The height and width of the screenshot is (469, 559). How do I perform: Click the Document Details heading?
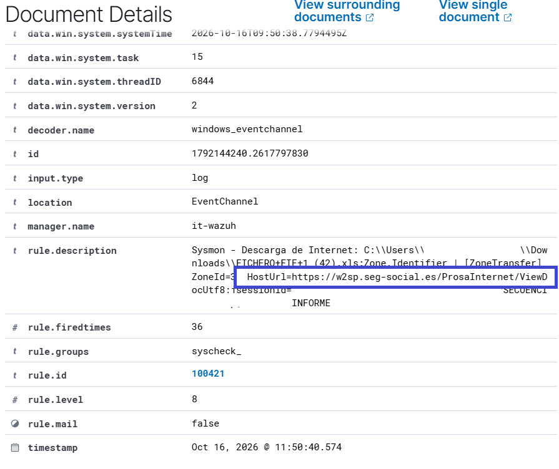(89, 14)
